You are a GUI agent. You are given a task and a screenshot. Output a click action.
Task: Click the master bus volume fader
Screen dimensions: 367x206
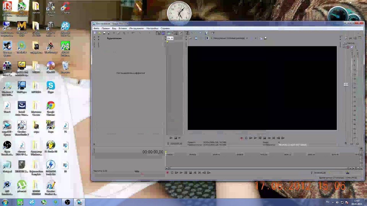click(x=346, y=84)
